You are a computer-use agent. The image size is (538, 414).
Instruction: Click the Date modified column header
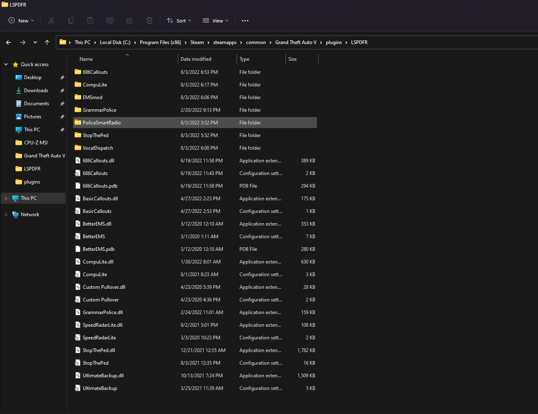pos(196,59)
